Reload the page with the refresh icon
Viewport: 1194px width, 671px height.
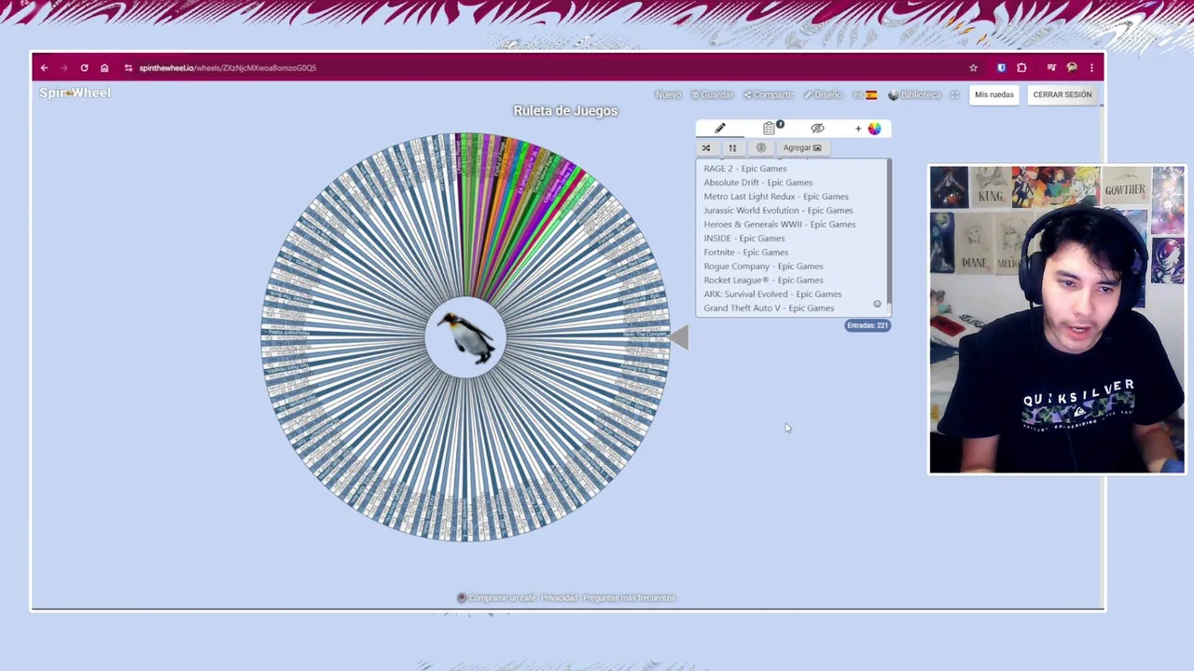[x=84, y=68]
